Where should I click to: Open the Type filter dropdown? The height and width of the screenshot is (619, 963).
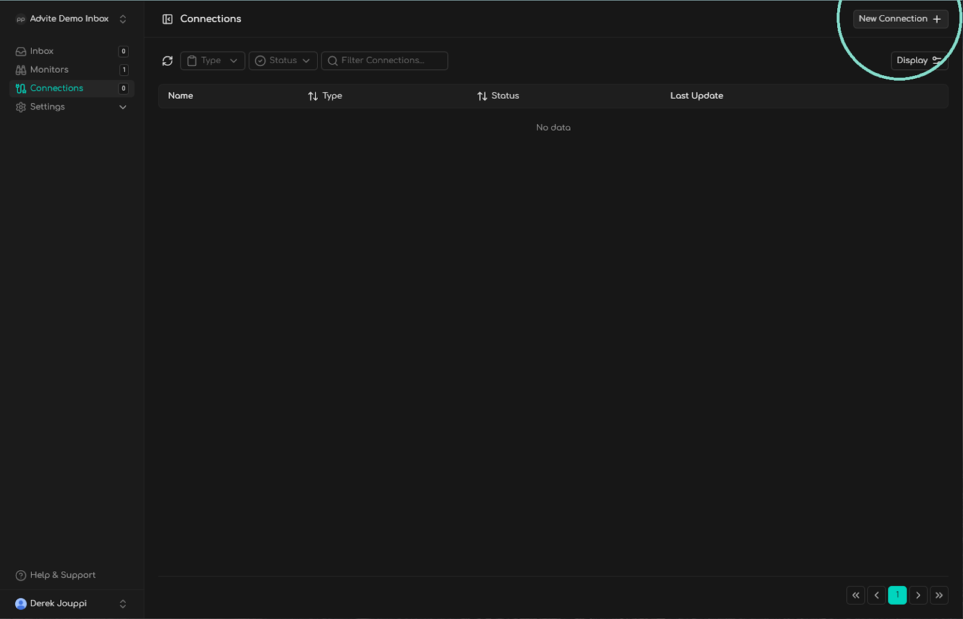pos(212,61)
